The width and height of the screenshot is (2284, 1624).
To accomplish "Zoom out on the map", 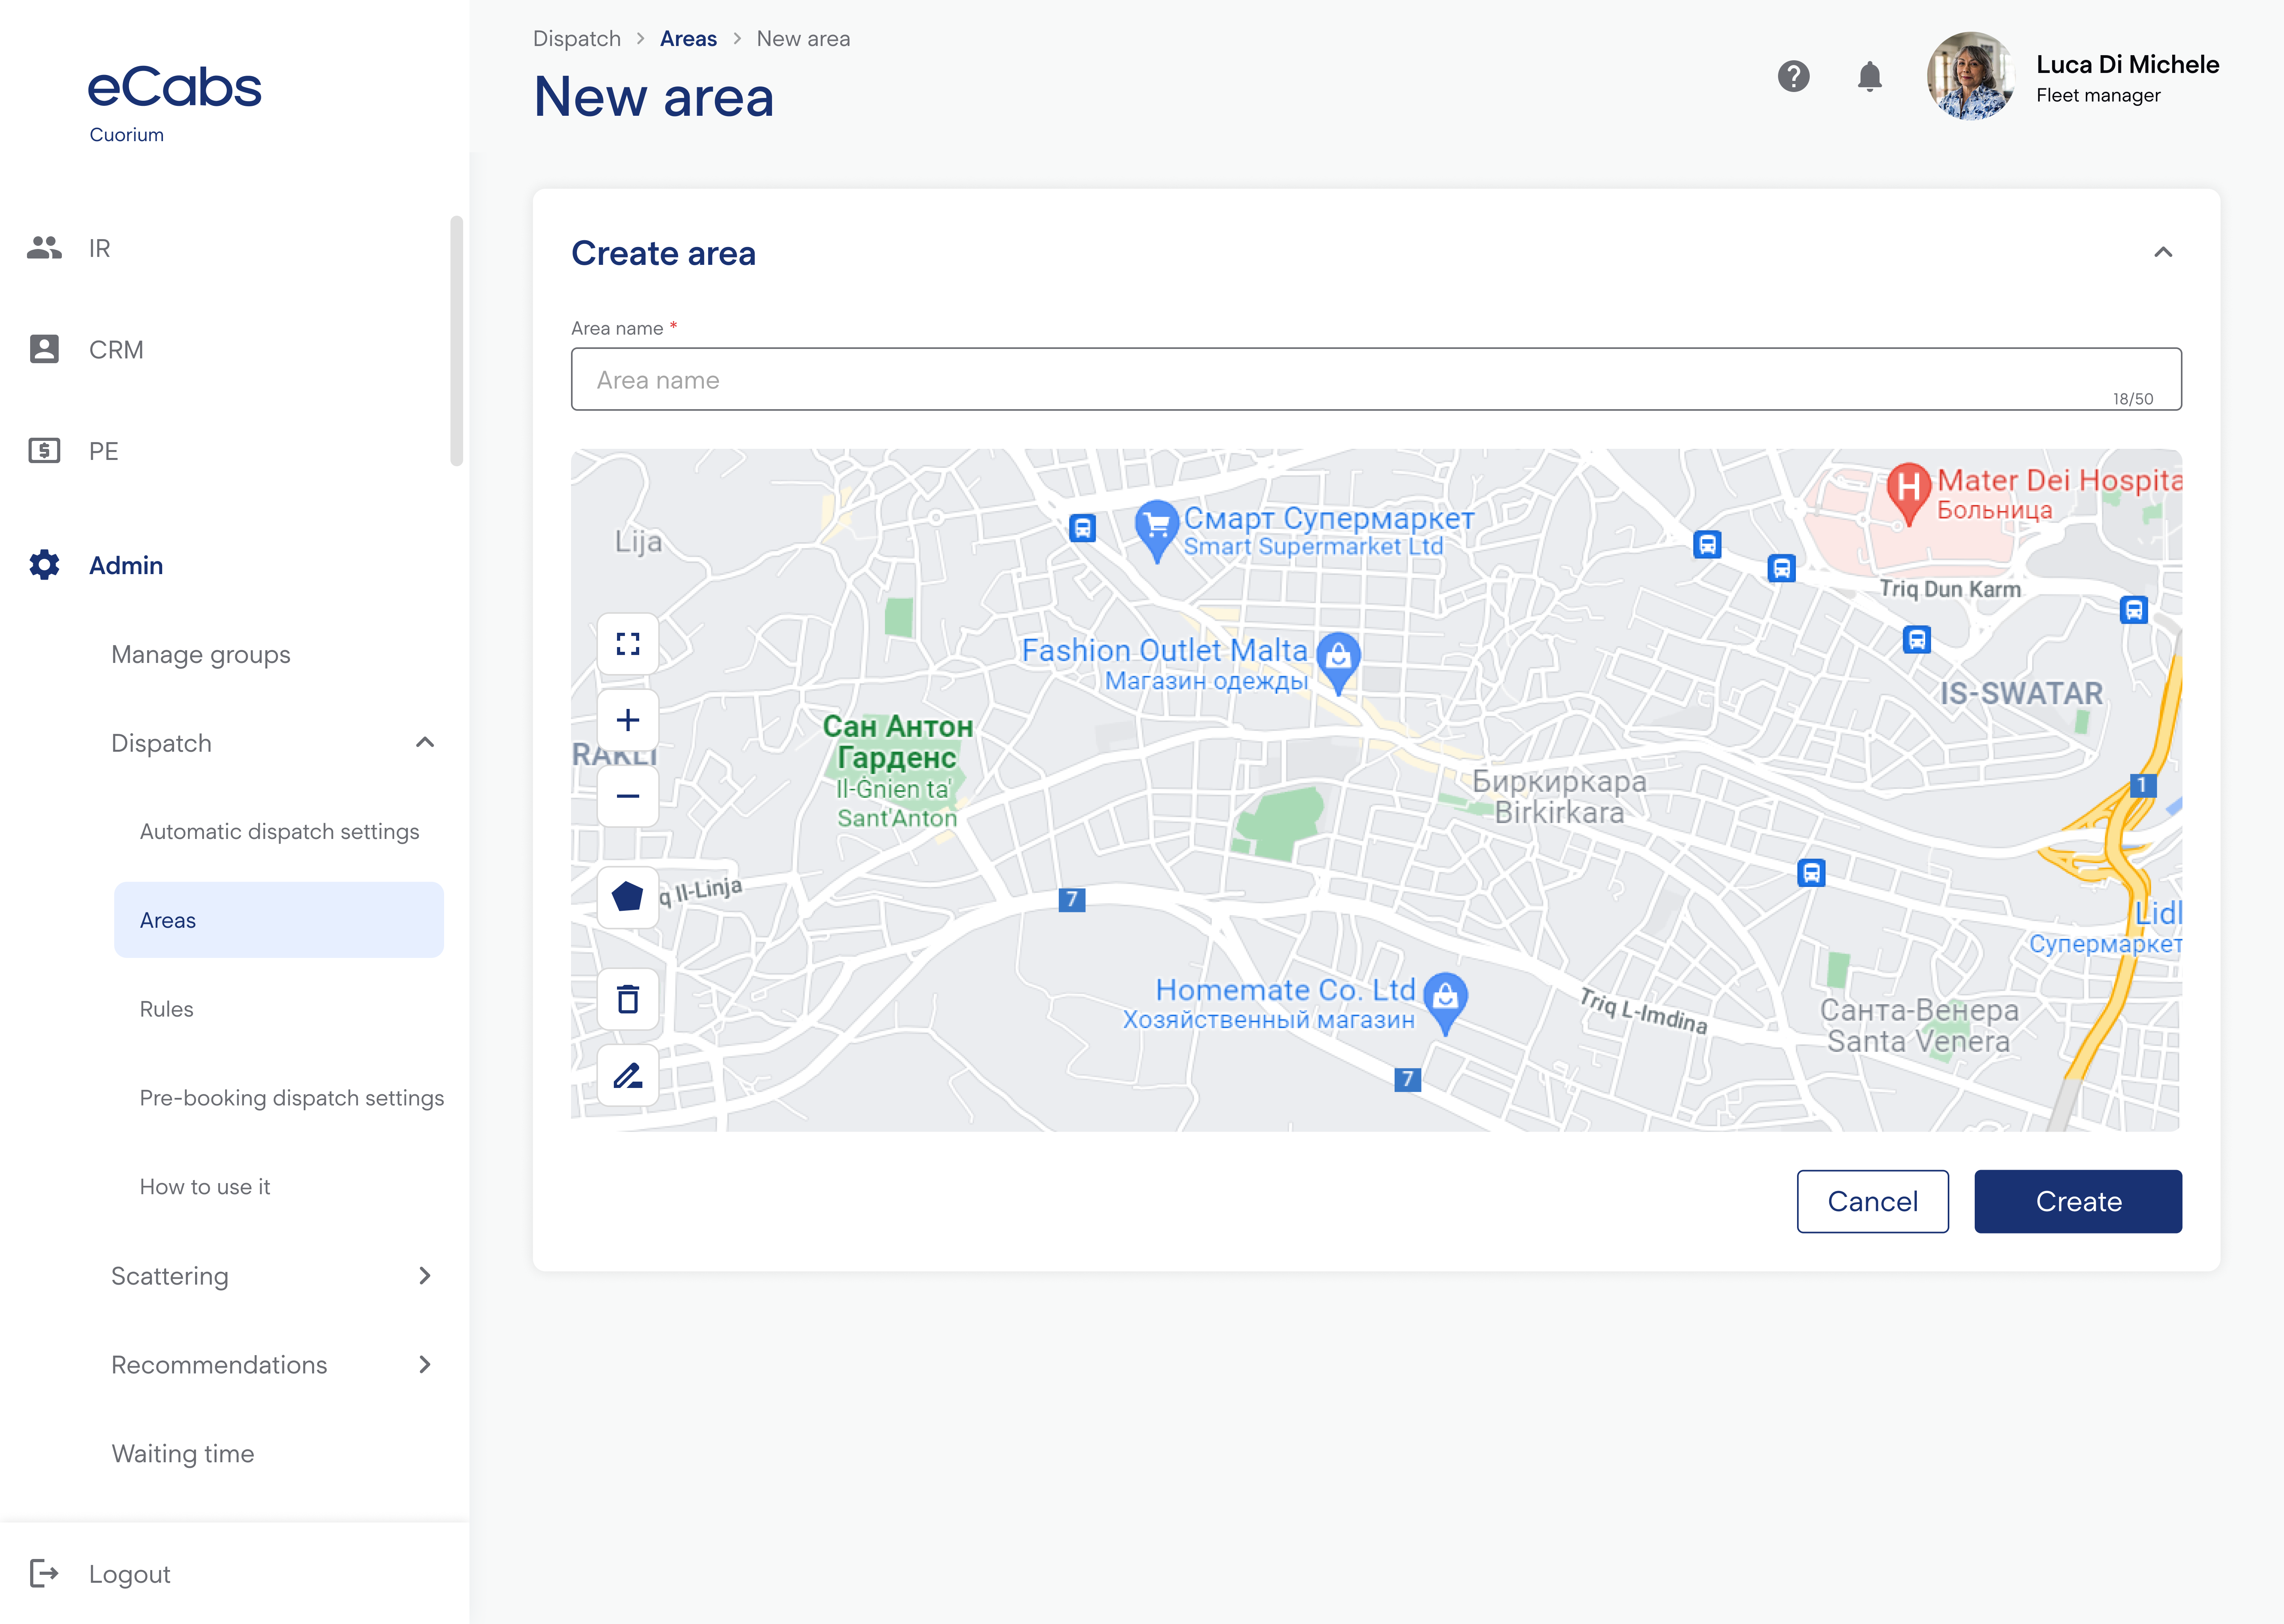I will pyautogui.click(x=628, y=796).
